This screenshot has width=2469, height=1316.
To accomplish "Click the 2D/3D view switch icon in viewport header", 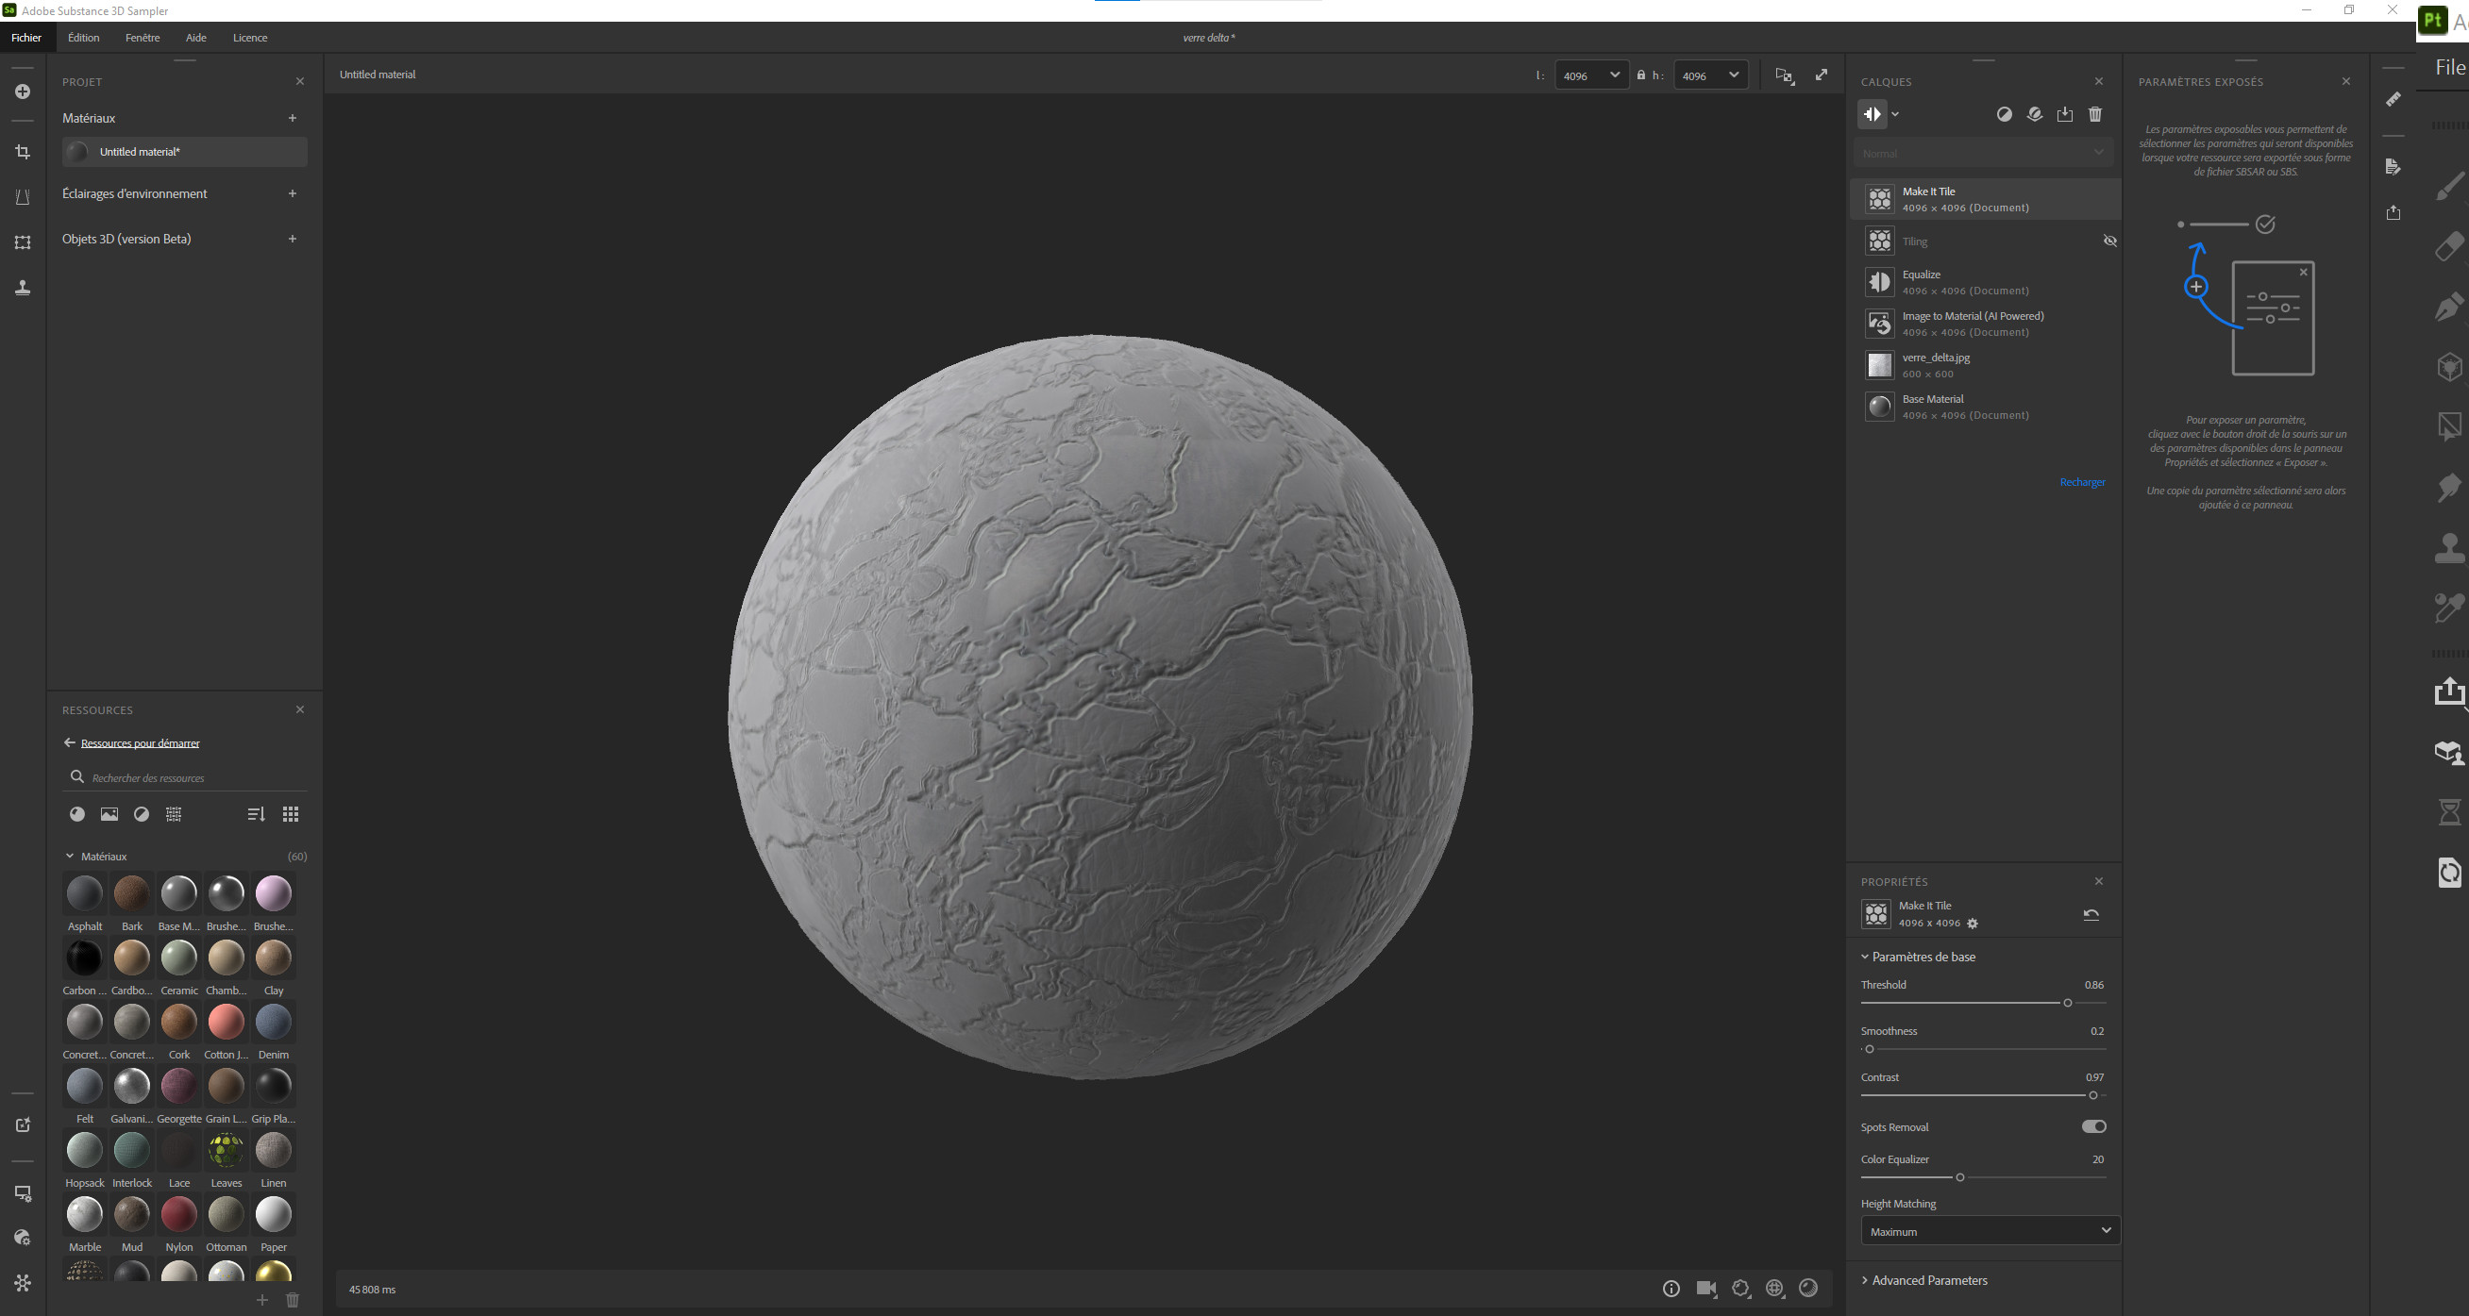I will [x=1785, y=75].
